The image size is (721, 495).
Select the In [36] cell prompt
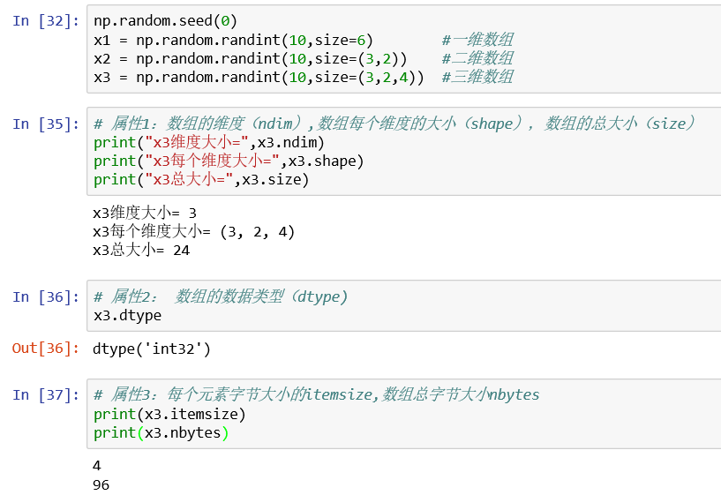click(43, 296)
